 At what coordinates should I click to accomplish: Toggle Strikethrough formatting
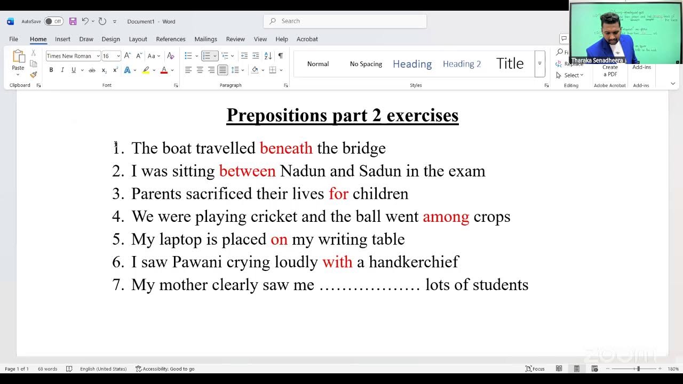tap(92, 70)
